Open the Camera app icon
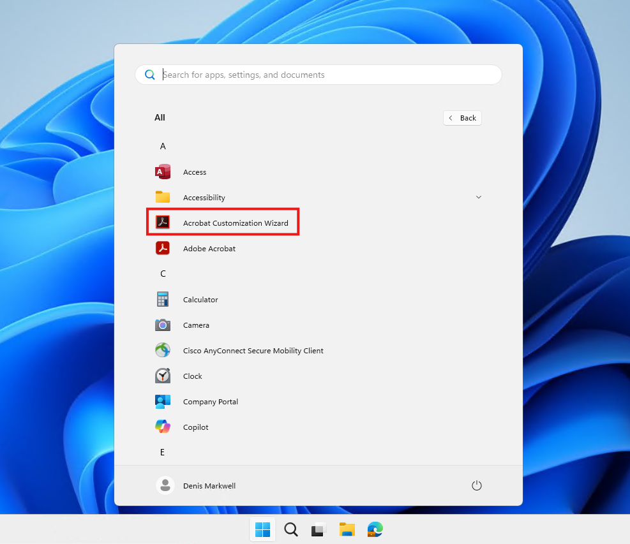This screenshot has width=630, height=544. pos(163,325)
